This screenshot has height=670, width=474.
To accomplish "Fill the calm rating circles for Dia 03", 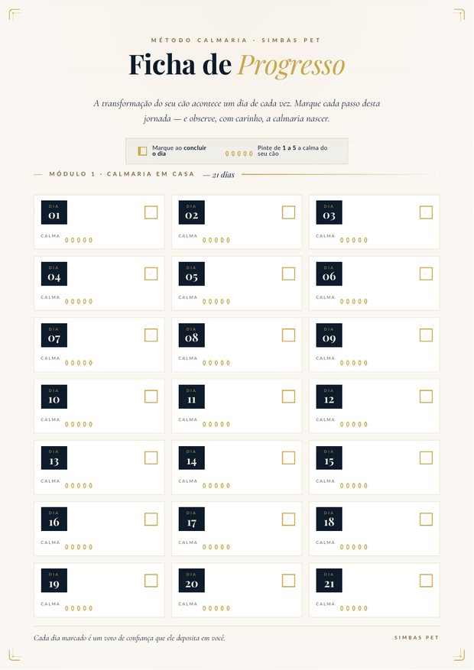I will 354,240.
